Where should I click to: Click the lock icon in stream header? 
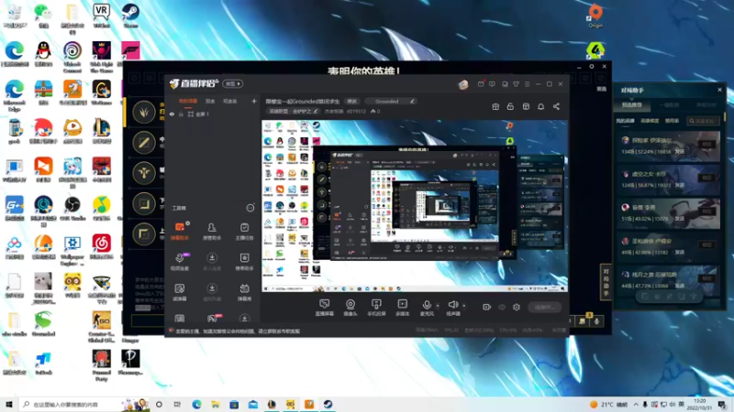[x=510, y=106]
